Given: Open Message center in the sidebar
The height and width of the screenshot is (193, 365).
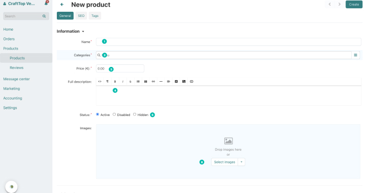Looking at the screenshot, I should 16,79.
